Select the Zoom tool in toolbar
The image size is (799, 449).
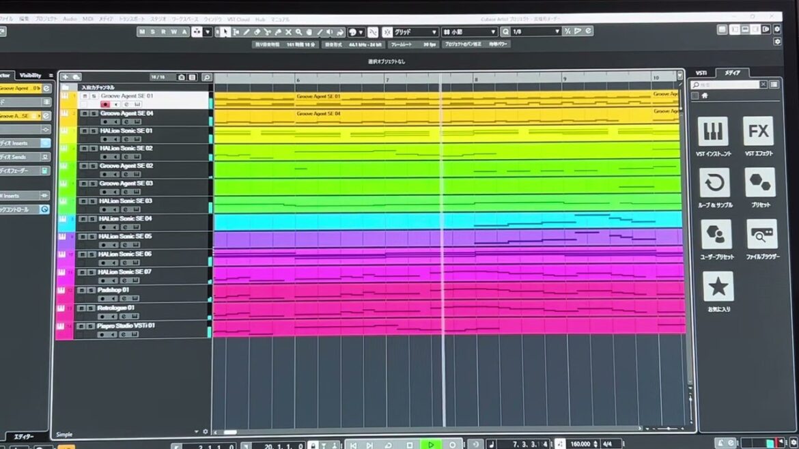click(298, 32)
